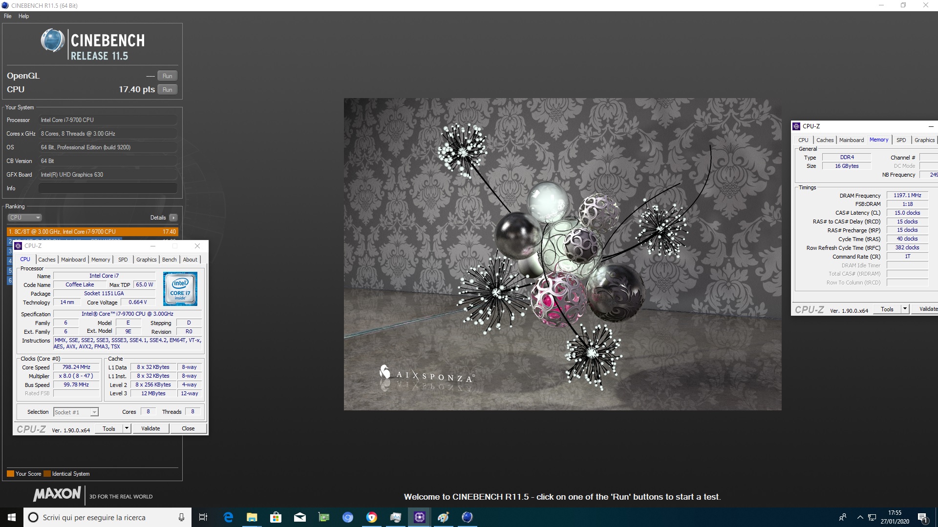Open Graphics tab in front CPU-Z

pos(147,260)
